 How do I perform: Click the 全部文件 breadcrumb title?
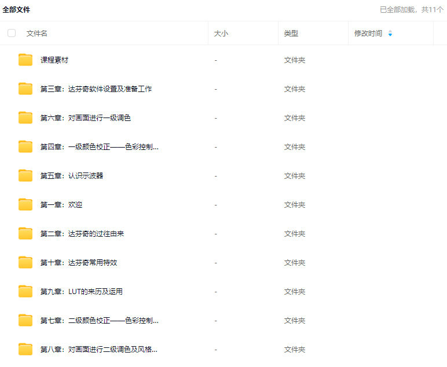pyautogui.click(x=16, y=10)
